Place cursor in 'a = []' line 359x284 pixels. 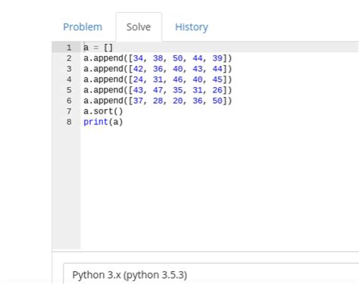click(98, 48)
